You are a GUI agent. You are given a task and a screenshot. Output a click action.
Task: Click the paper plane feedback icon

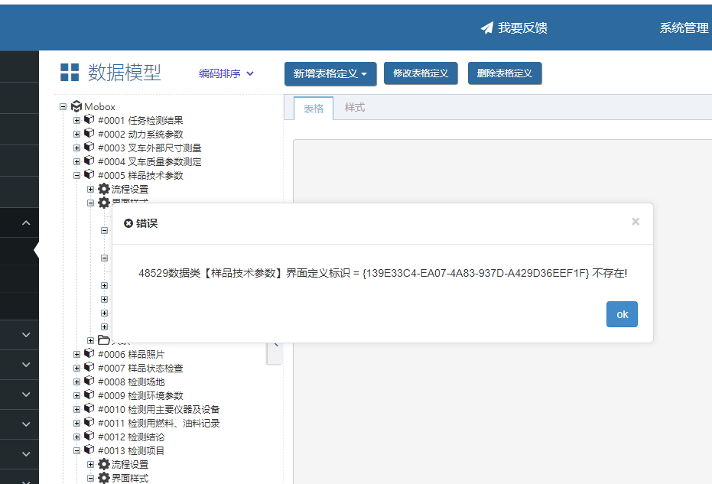[487, 28]
